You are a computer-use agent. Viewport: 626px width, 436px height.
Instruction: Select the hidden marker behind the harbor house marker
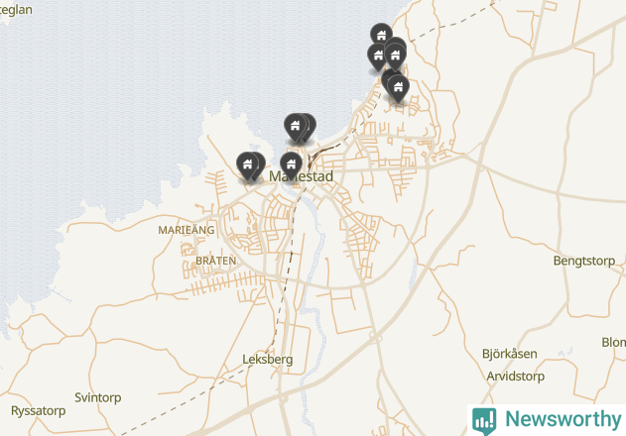click(312, 126)
